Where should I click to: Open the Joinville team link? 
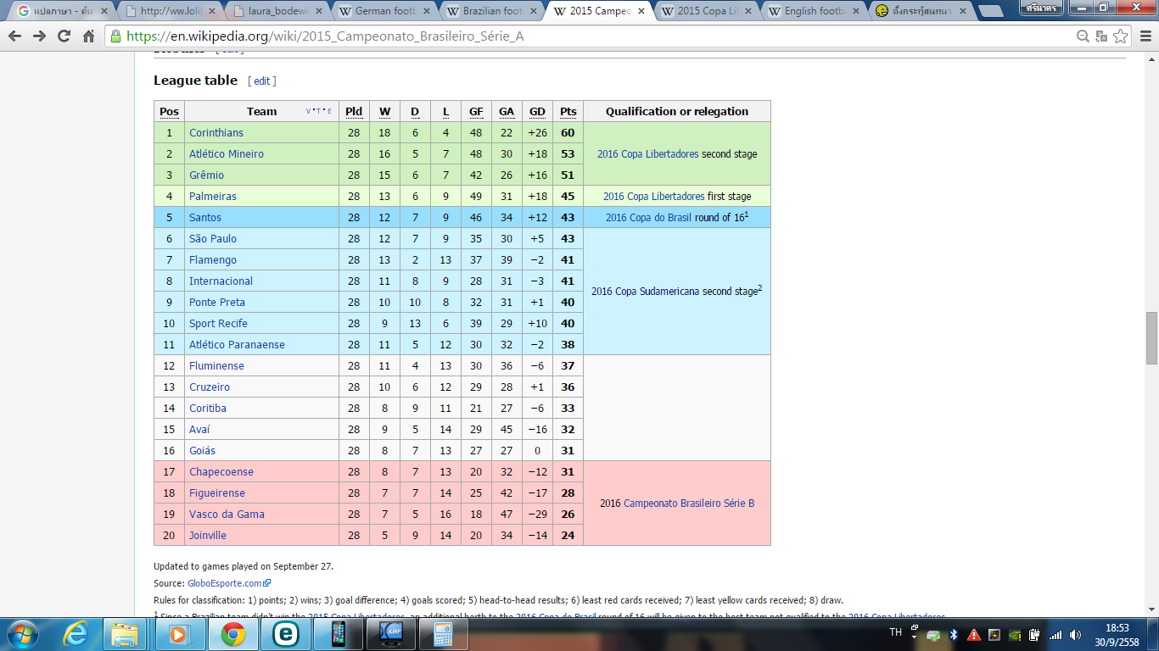(208, 535)
